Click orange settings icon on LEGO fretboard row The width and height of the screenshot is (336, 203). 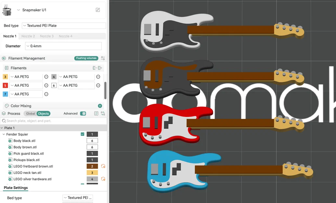click(103, 166)
